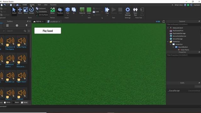Click the binoculars find icon
Image resolution: width=201 pixels, height=113 pixels.
(17, 5)
